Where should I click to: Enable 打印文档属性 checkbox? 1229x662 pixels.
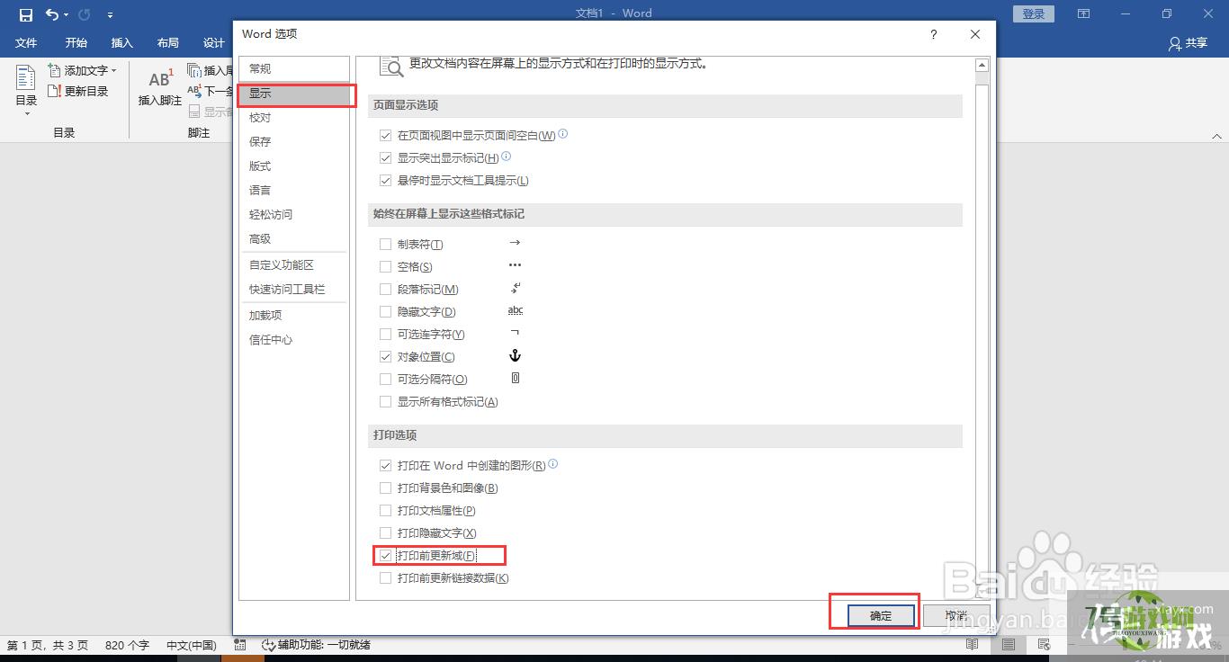[x=386, y=511]
